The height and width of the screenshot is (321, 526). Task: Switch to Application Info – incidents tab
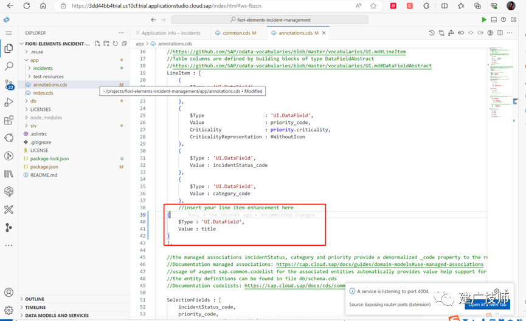[171, 33]
